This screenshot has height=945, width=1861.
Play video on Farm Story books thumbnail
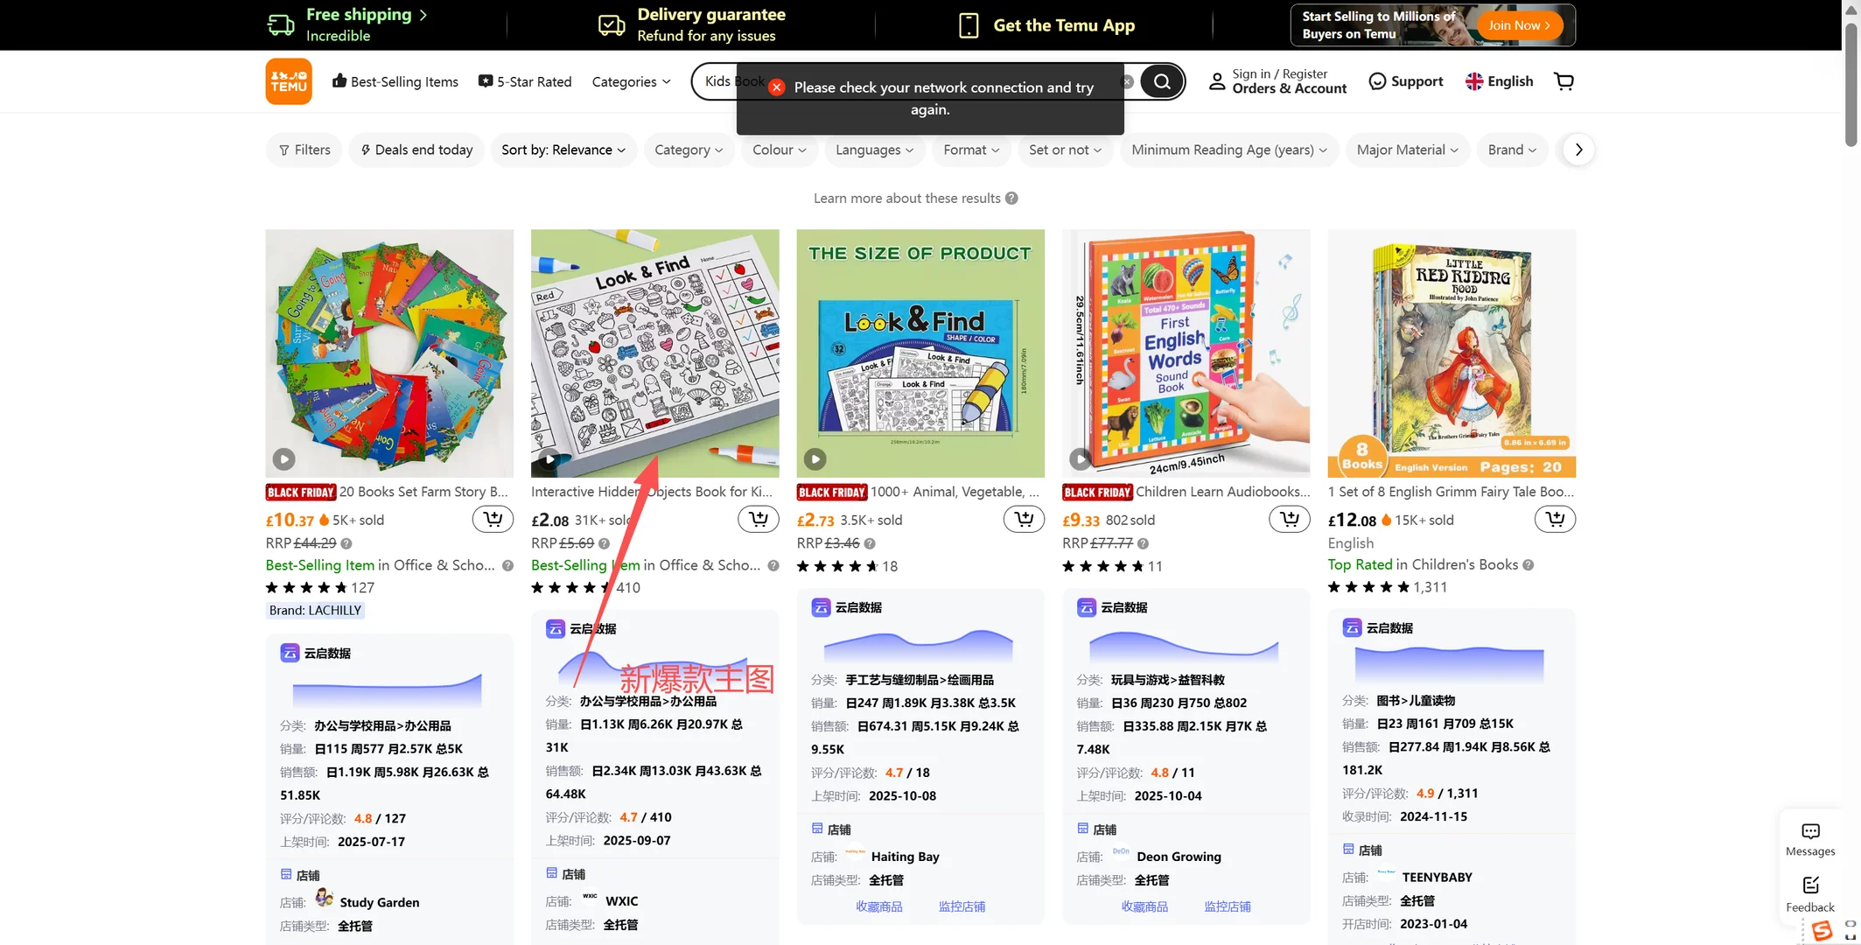click(x=283, y=458)
